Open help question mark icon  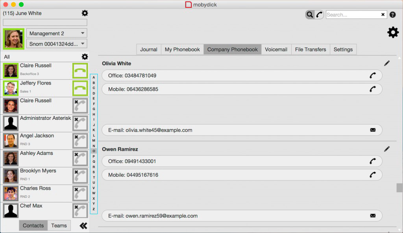coord(392,15)
